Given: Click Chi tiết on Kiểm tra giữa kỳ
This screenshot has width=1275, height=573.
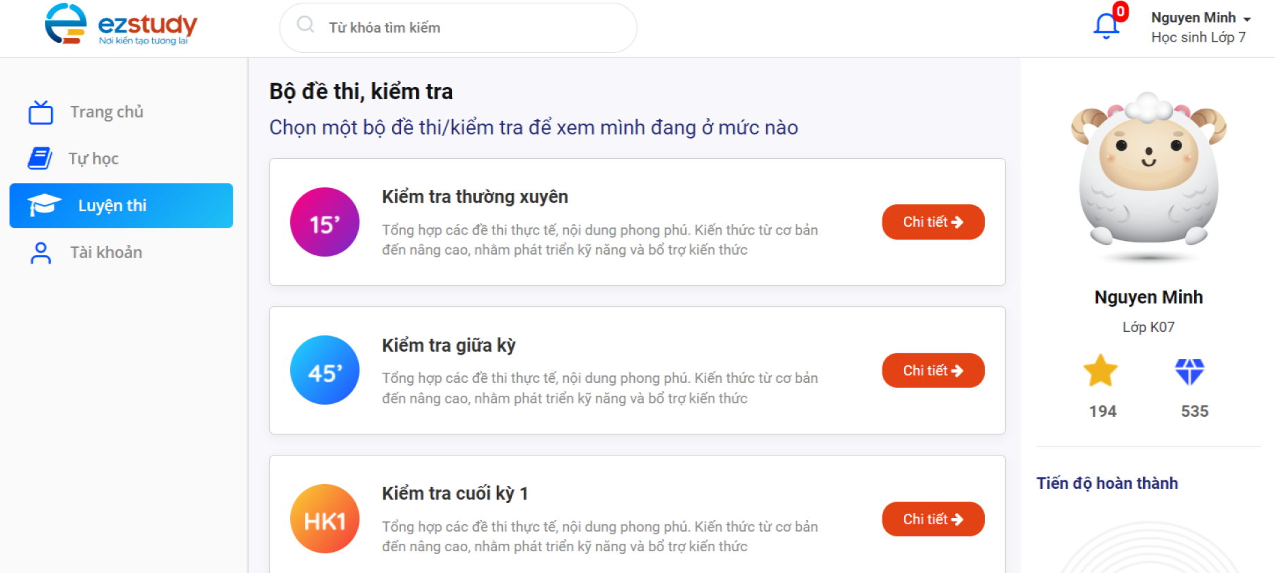Looking at the screenshot, I should (x=932, y=370).
